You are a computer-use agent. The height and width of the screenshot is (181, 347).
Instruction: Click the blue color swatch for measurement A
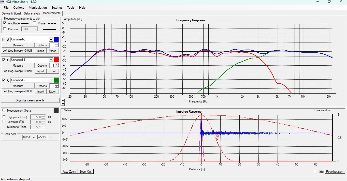coord(56,39)
